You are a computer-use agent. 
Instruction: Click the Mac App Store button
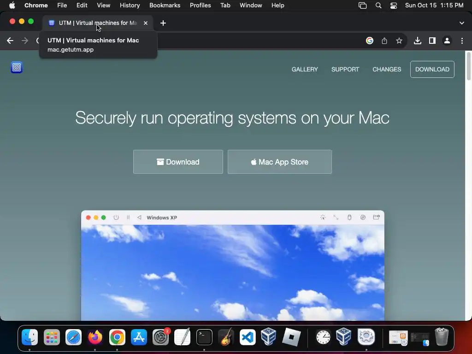[280, 162]
